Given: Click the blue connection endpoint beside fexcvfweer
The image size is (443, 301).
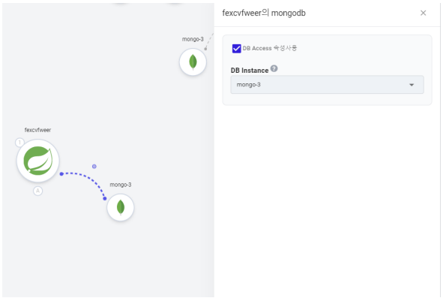Looking at the screenshot, I should (x=61, y=173).
